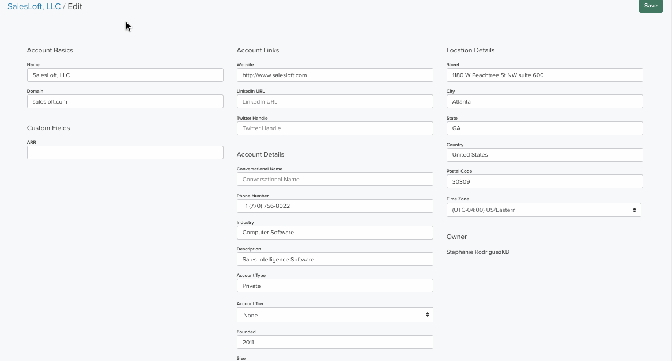This screenshot has height=361, width=672.
Task: Click the Account Type field
Action: click(335, 285)
